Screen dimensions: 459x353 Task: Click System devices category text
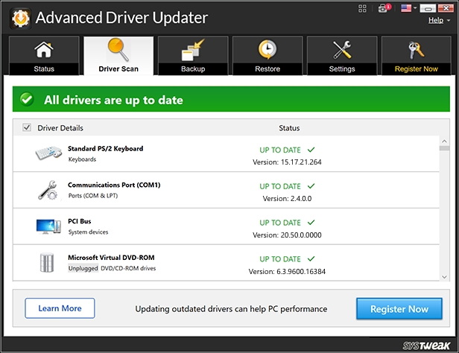coord(88,232)
